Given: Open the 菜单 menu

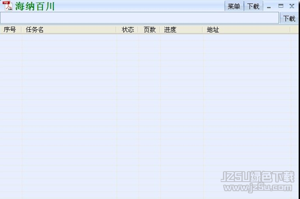Looking at the screenshot, I should pyautogui.click(x=234, y=7).
